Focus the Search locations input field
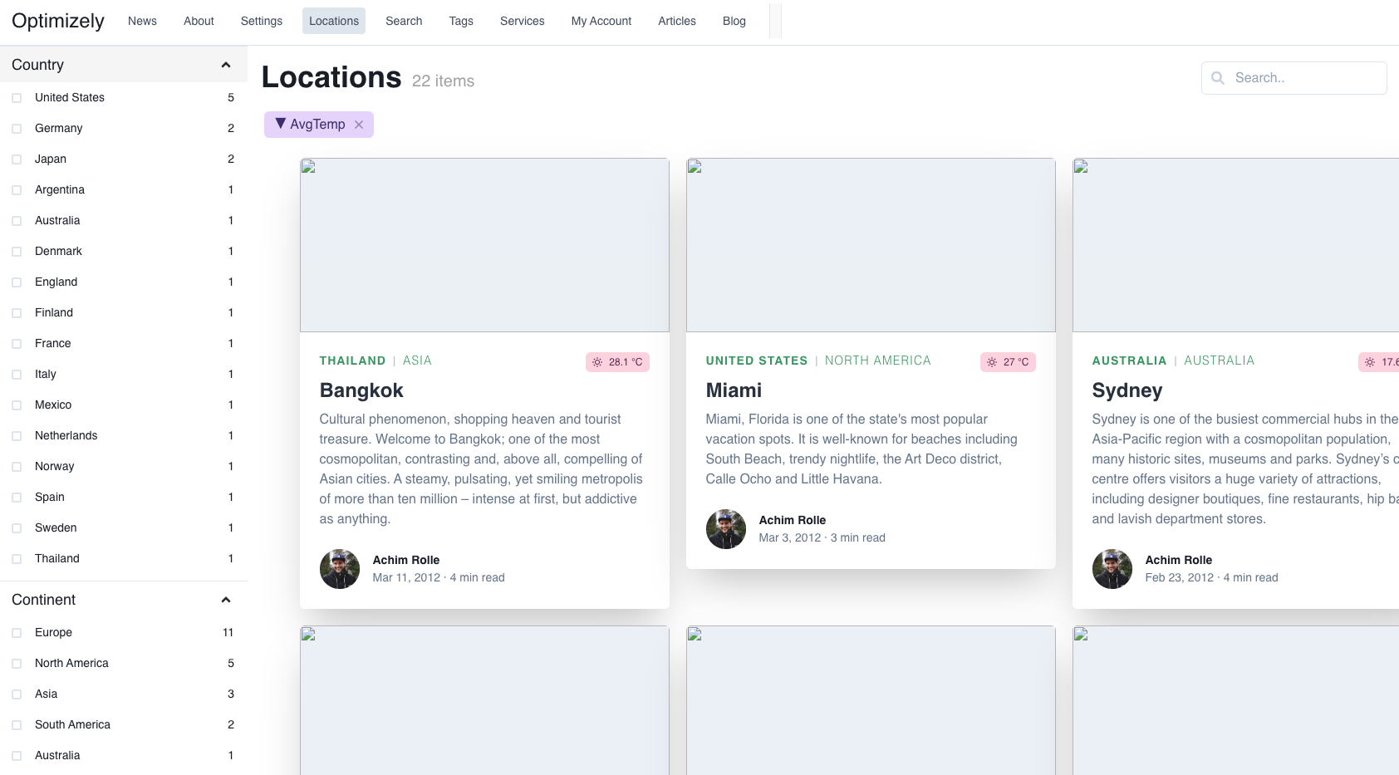1399x775 pixels. [1304, 78]
